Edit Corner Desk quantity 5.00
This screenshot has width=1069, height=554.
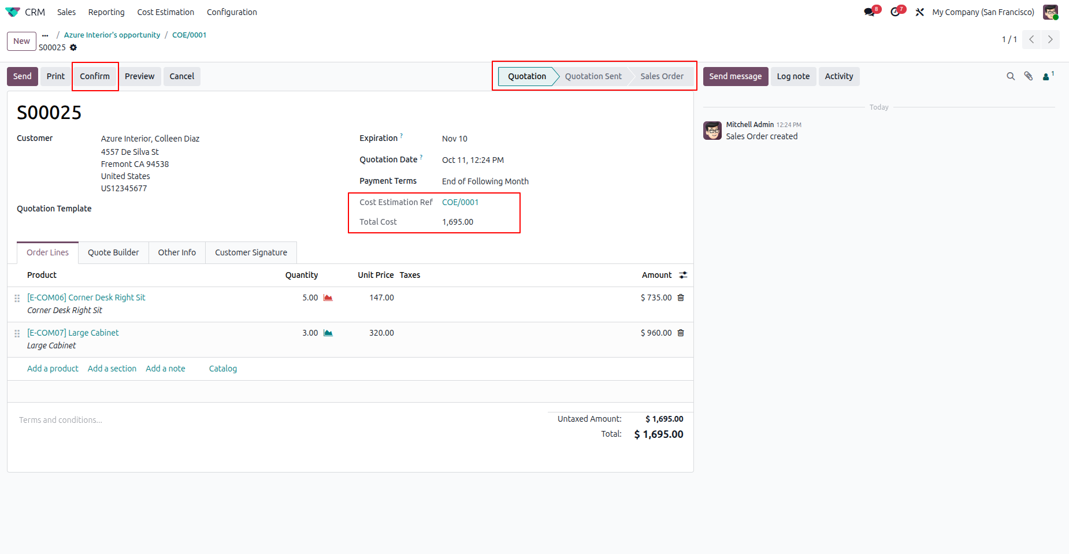coord(310,298)
